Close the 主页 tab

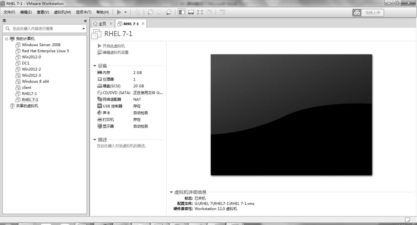(x=111, y=24)
